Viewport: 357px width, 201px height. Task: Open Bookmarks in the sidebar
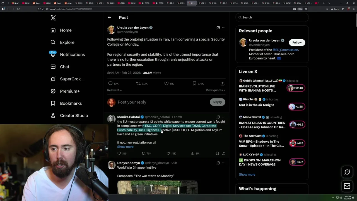pyautogui.click(x=66, y=103)
